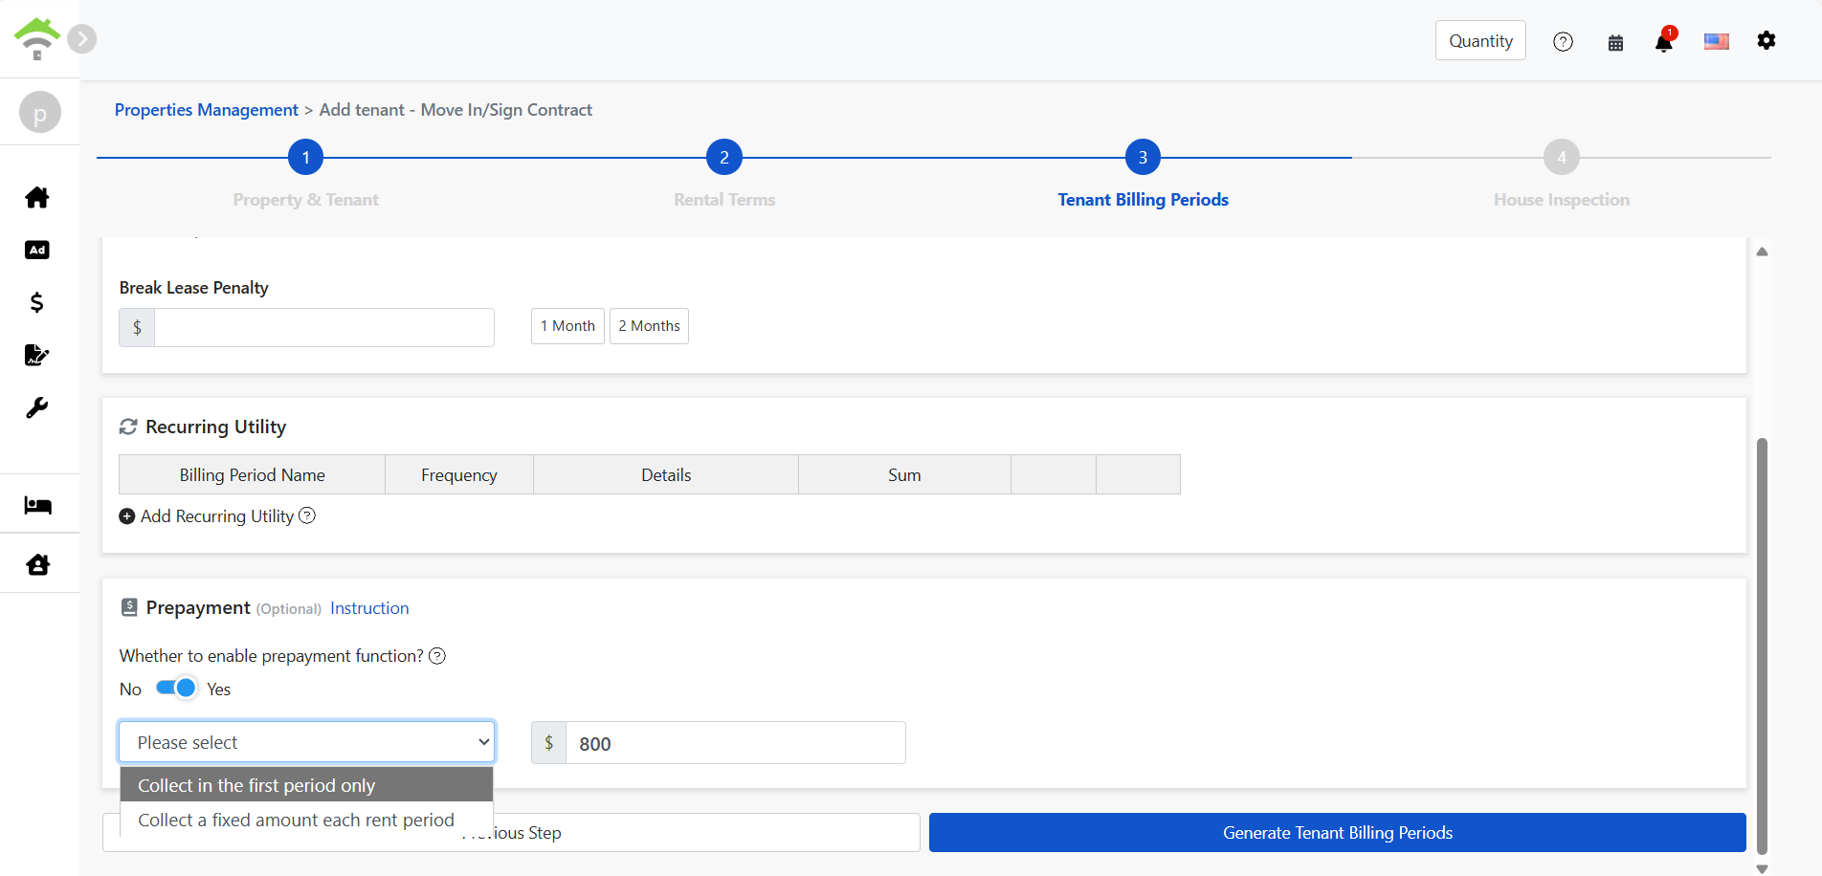1822x876 pixels.
Task: Open the notification bell icon
Action: [1663, 42]
